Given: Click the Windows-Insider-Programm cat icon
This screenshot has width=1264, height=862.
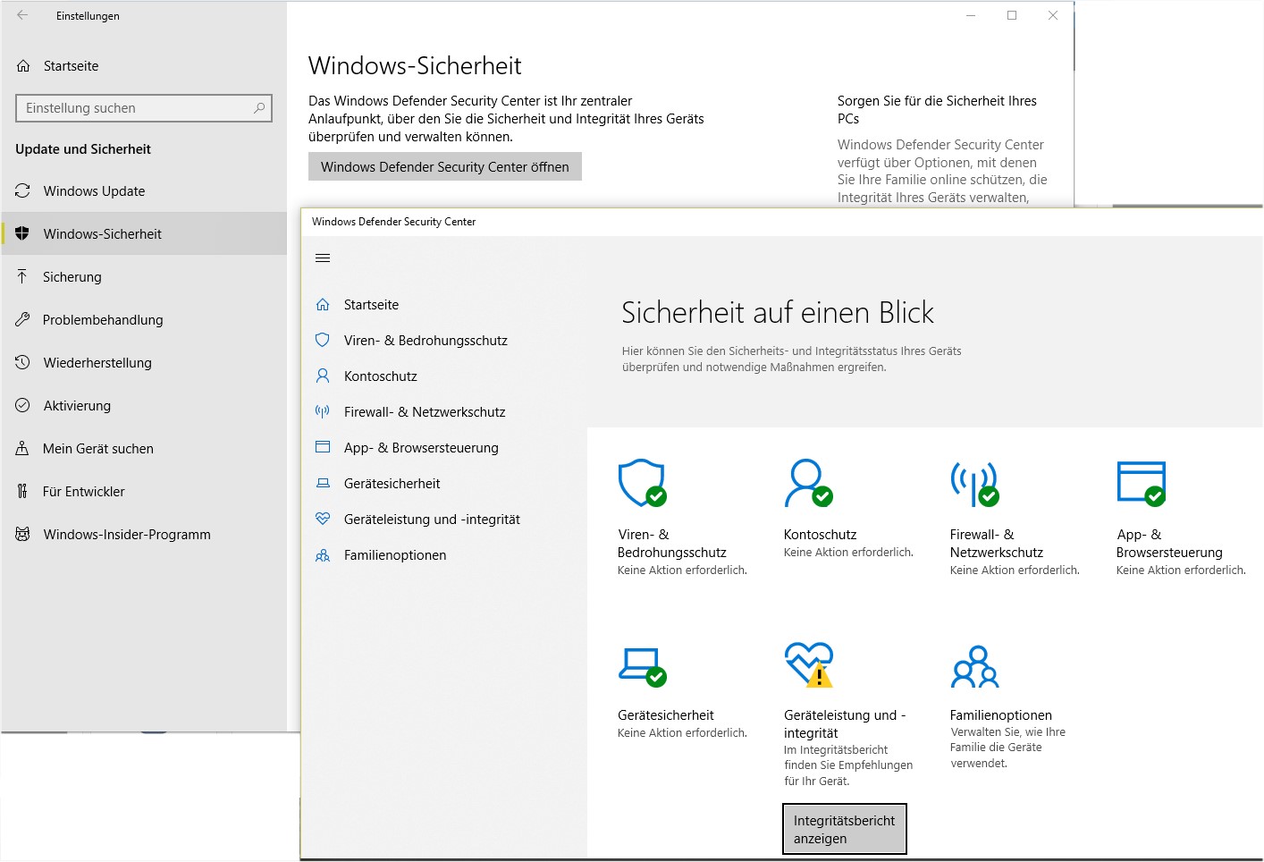Looking at the screenshot, I should (x=23, y=534).
